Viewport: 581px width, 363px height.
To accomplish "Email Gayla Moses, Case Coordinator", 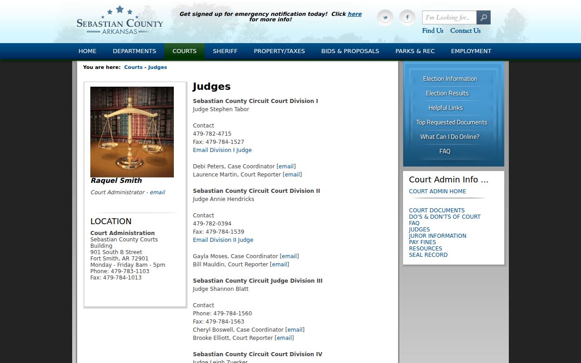I will tap(290, 256).
